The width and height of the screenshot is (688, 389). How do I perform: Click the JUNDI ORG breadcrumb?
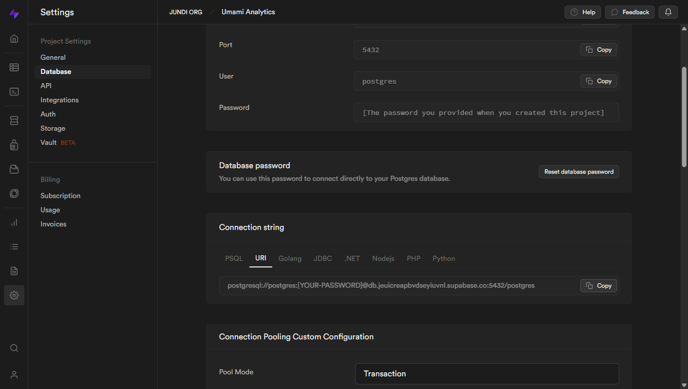coord(186,12)
